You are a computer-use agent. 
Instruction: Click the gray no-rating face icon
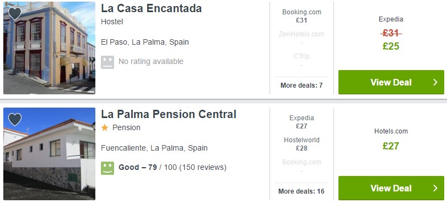click(107, 62)
